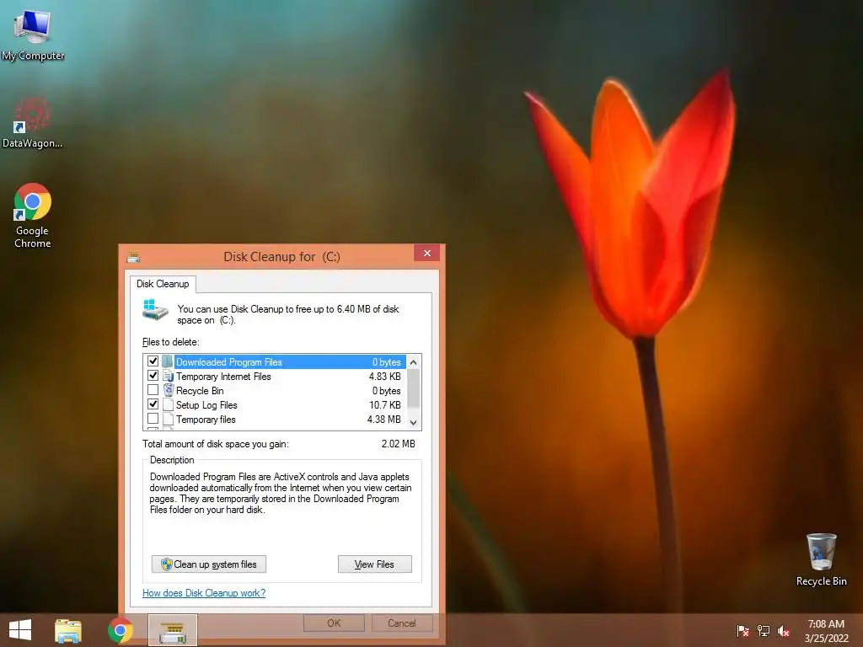Select the Setup Log Files row text

(x=206, y=405)
